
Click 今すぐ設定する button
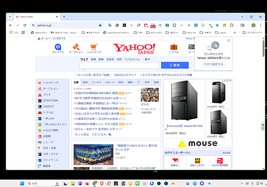point(214,64)
